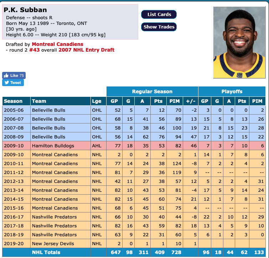Click the 647 total games played value
269x258 pixels.
pyautogui.click(x=116, y=252)
